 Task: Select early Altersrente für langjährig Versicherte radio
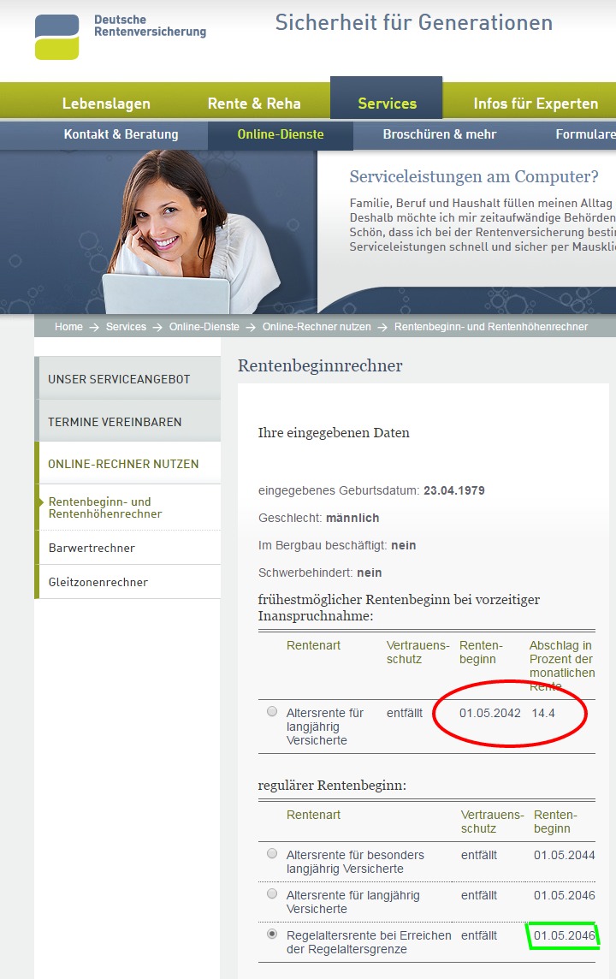(x=272, y=711)
